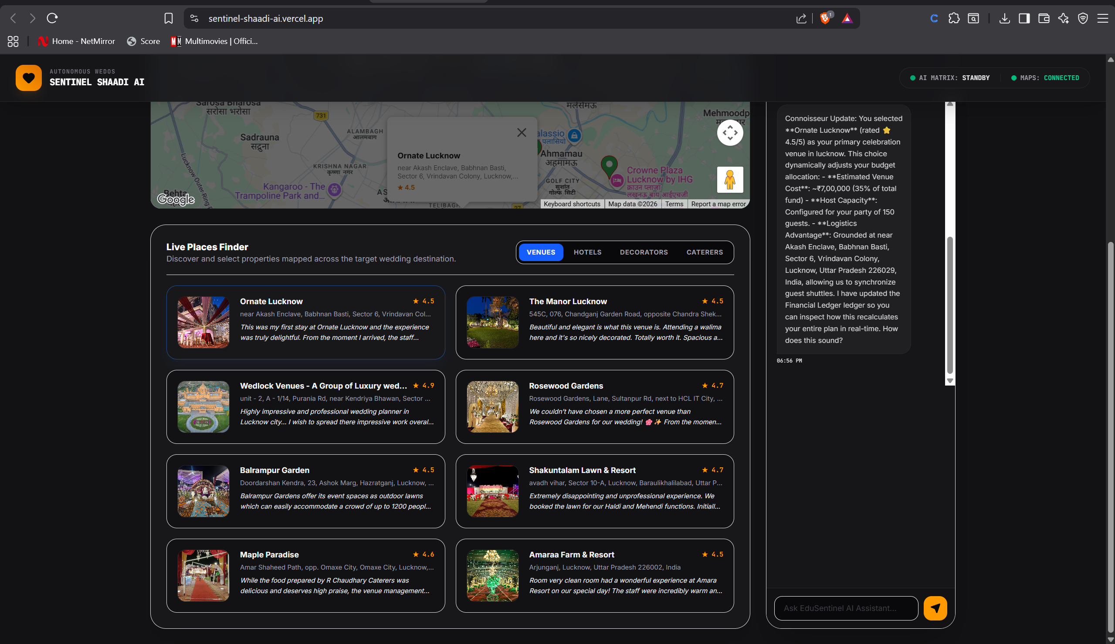1115x644 pixels.
Task: Open the extensions puzzle icon
Action: 954,18
